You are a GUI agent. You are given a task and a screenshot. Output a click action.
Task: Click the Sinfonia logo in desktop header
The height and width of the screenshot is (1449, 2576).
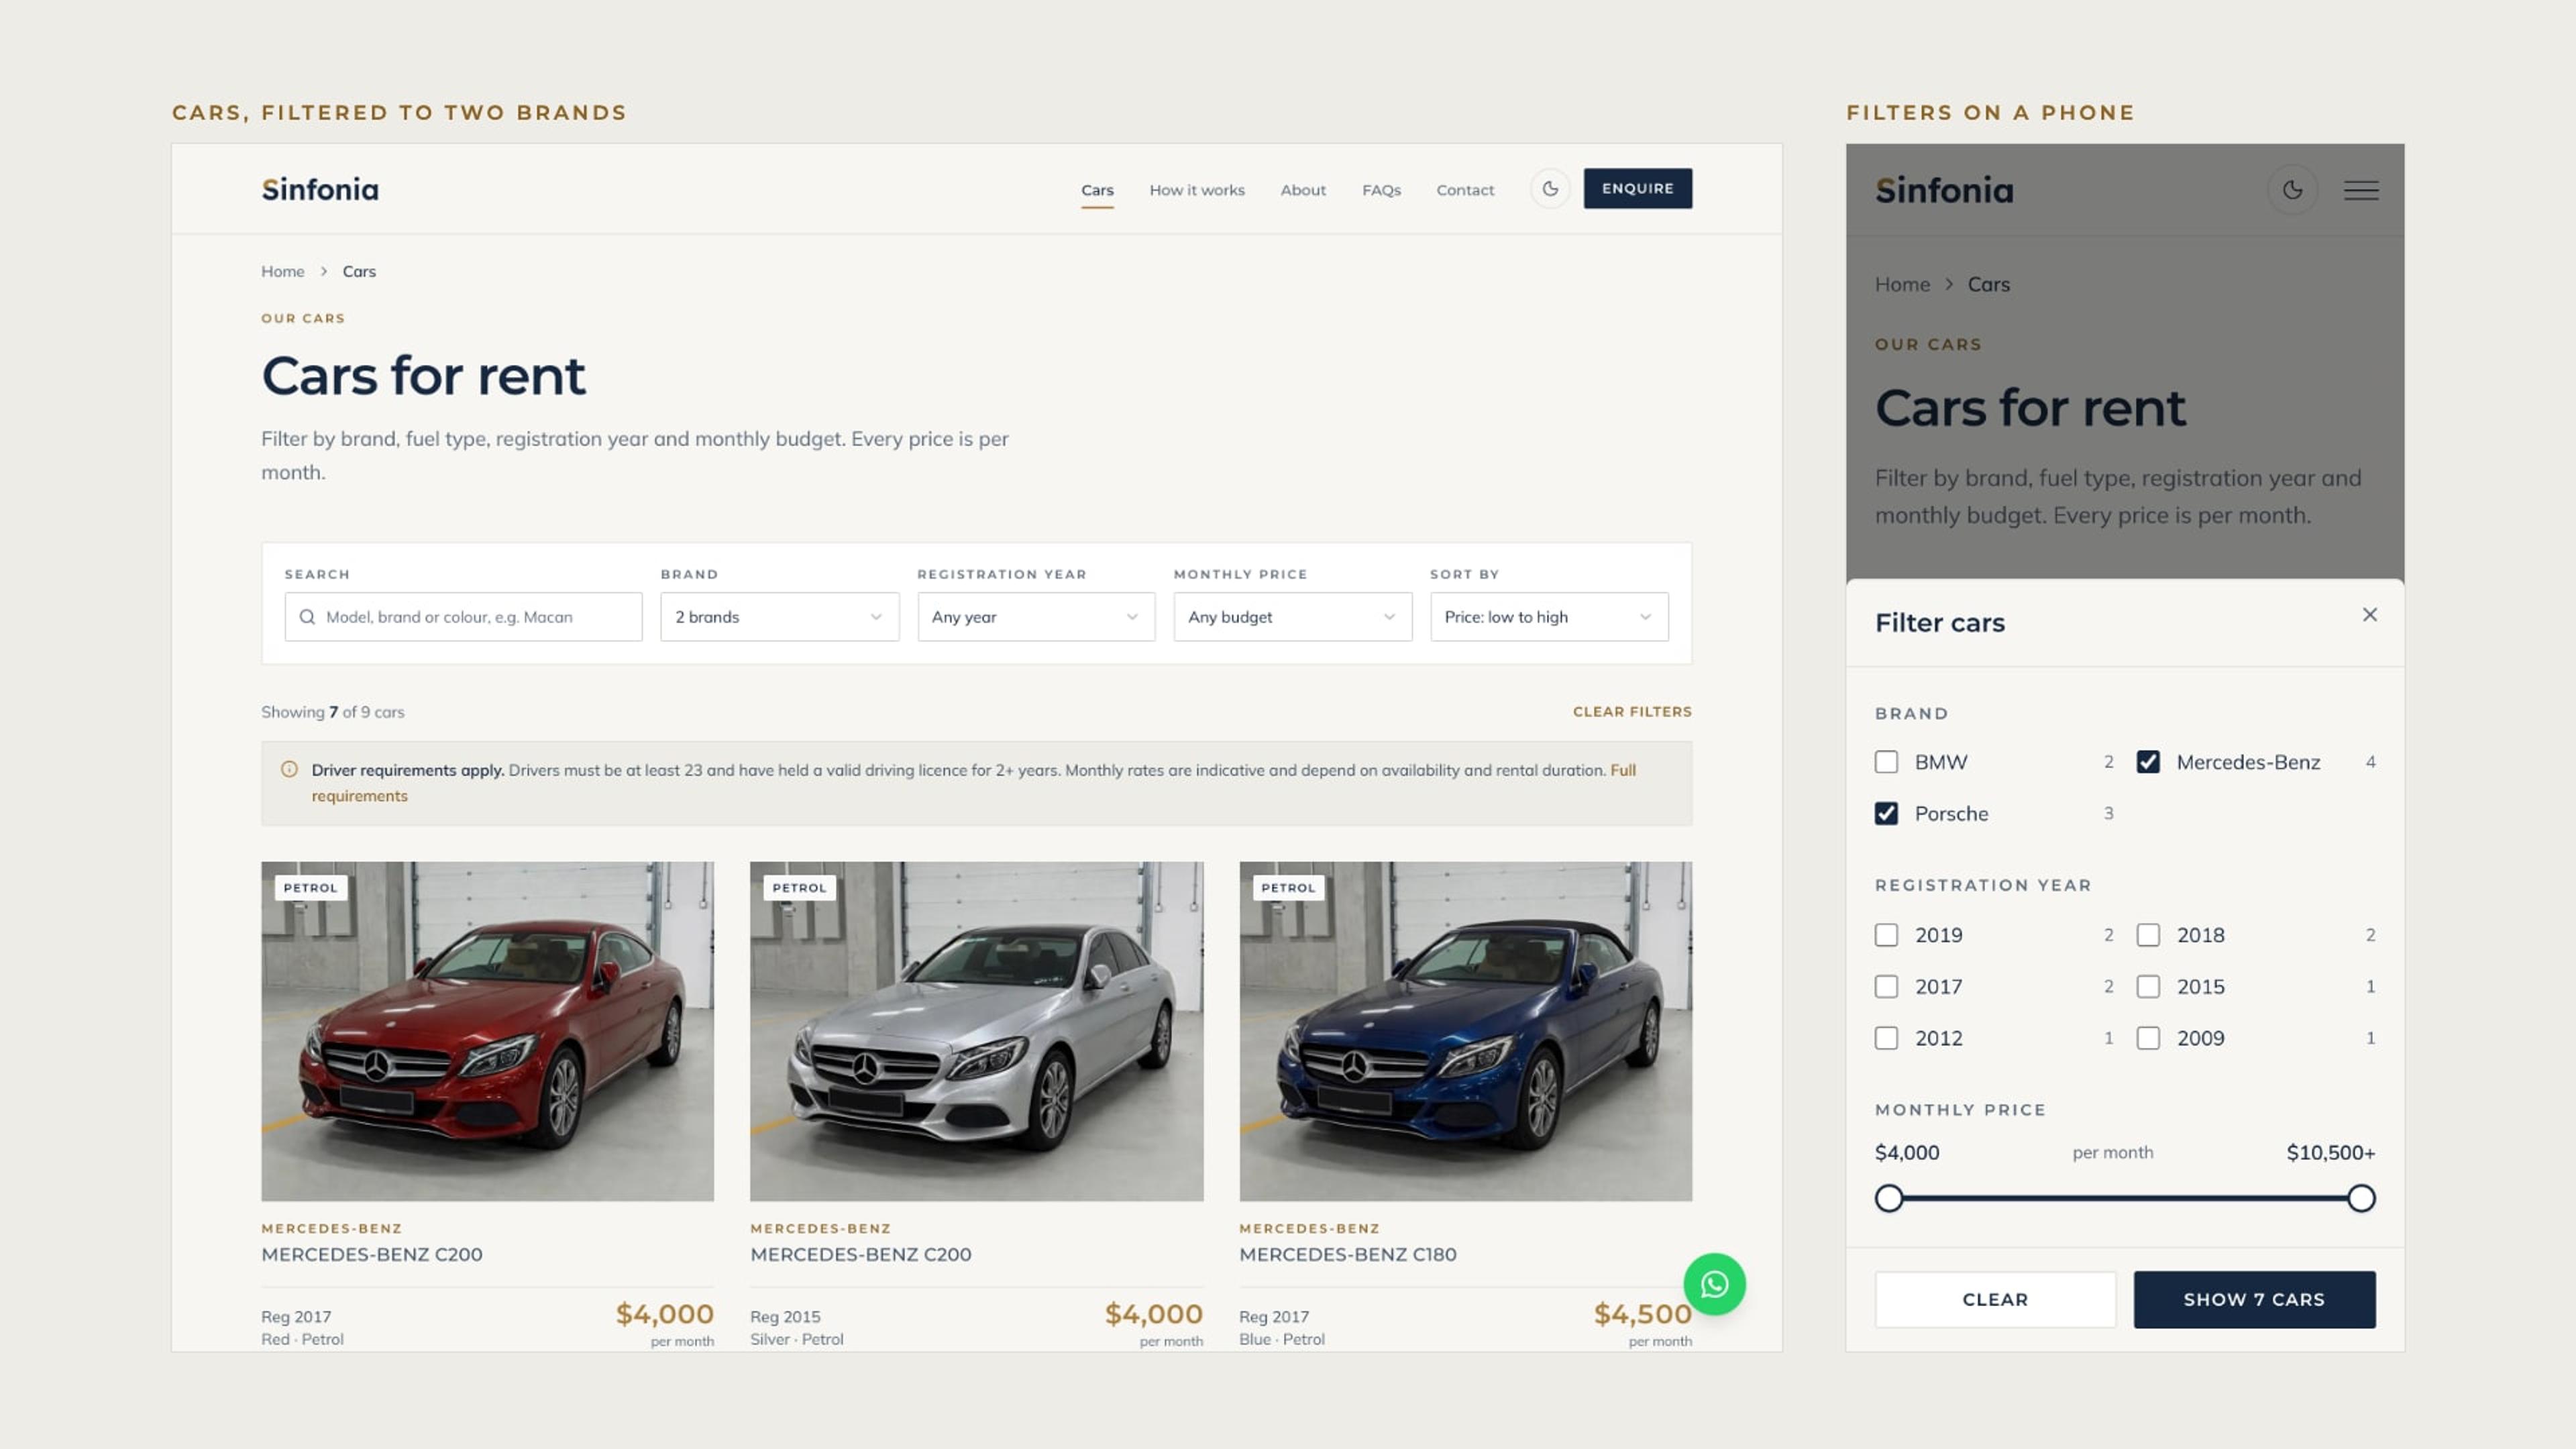[320, 189]
